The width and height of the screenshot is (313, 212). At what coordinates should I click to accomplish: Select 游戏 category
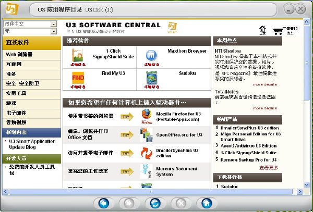pyautogui.click(x=31, y=104)
